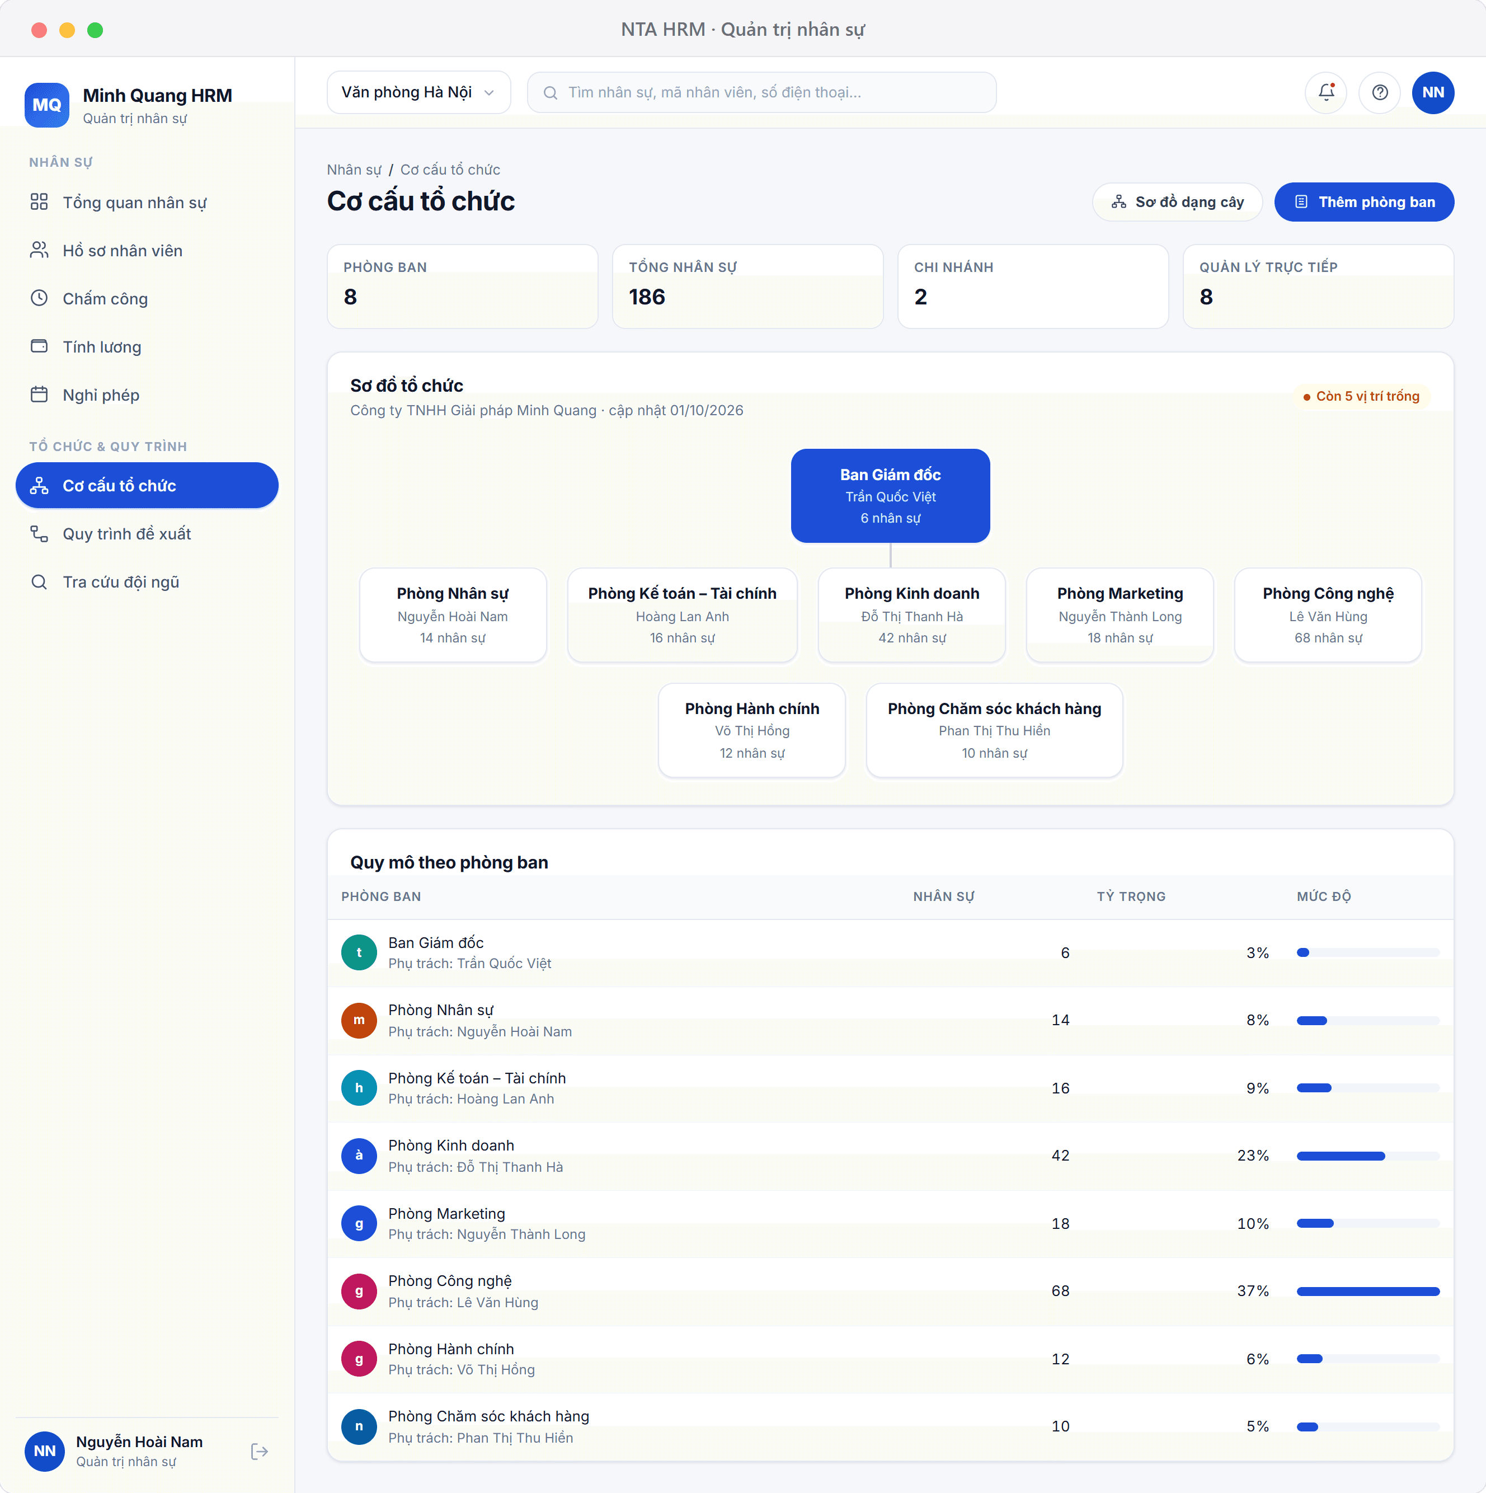The height and width of the screenshot is (1493, 1486).
Task: Click the Tỷ trọng column header
Action: tap(1131, 896)
